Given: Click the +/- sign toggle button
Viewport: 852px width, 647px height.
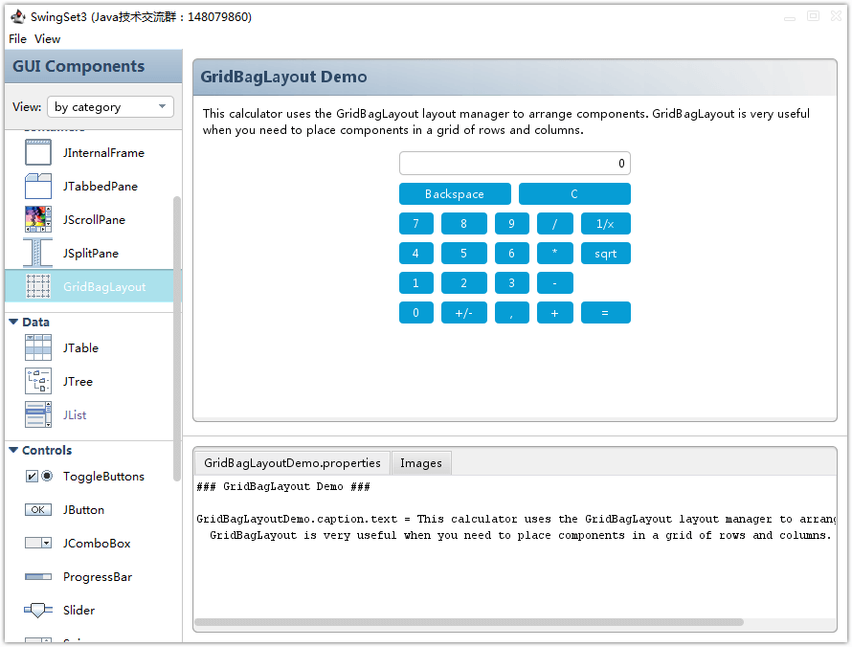Looking at the screenshot, I should [x=464, y=312].
